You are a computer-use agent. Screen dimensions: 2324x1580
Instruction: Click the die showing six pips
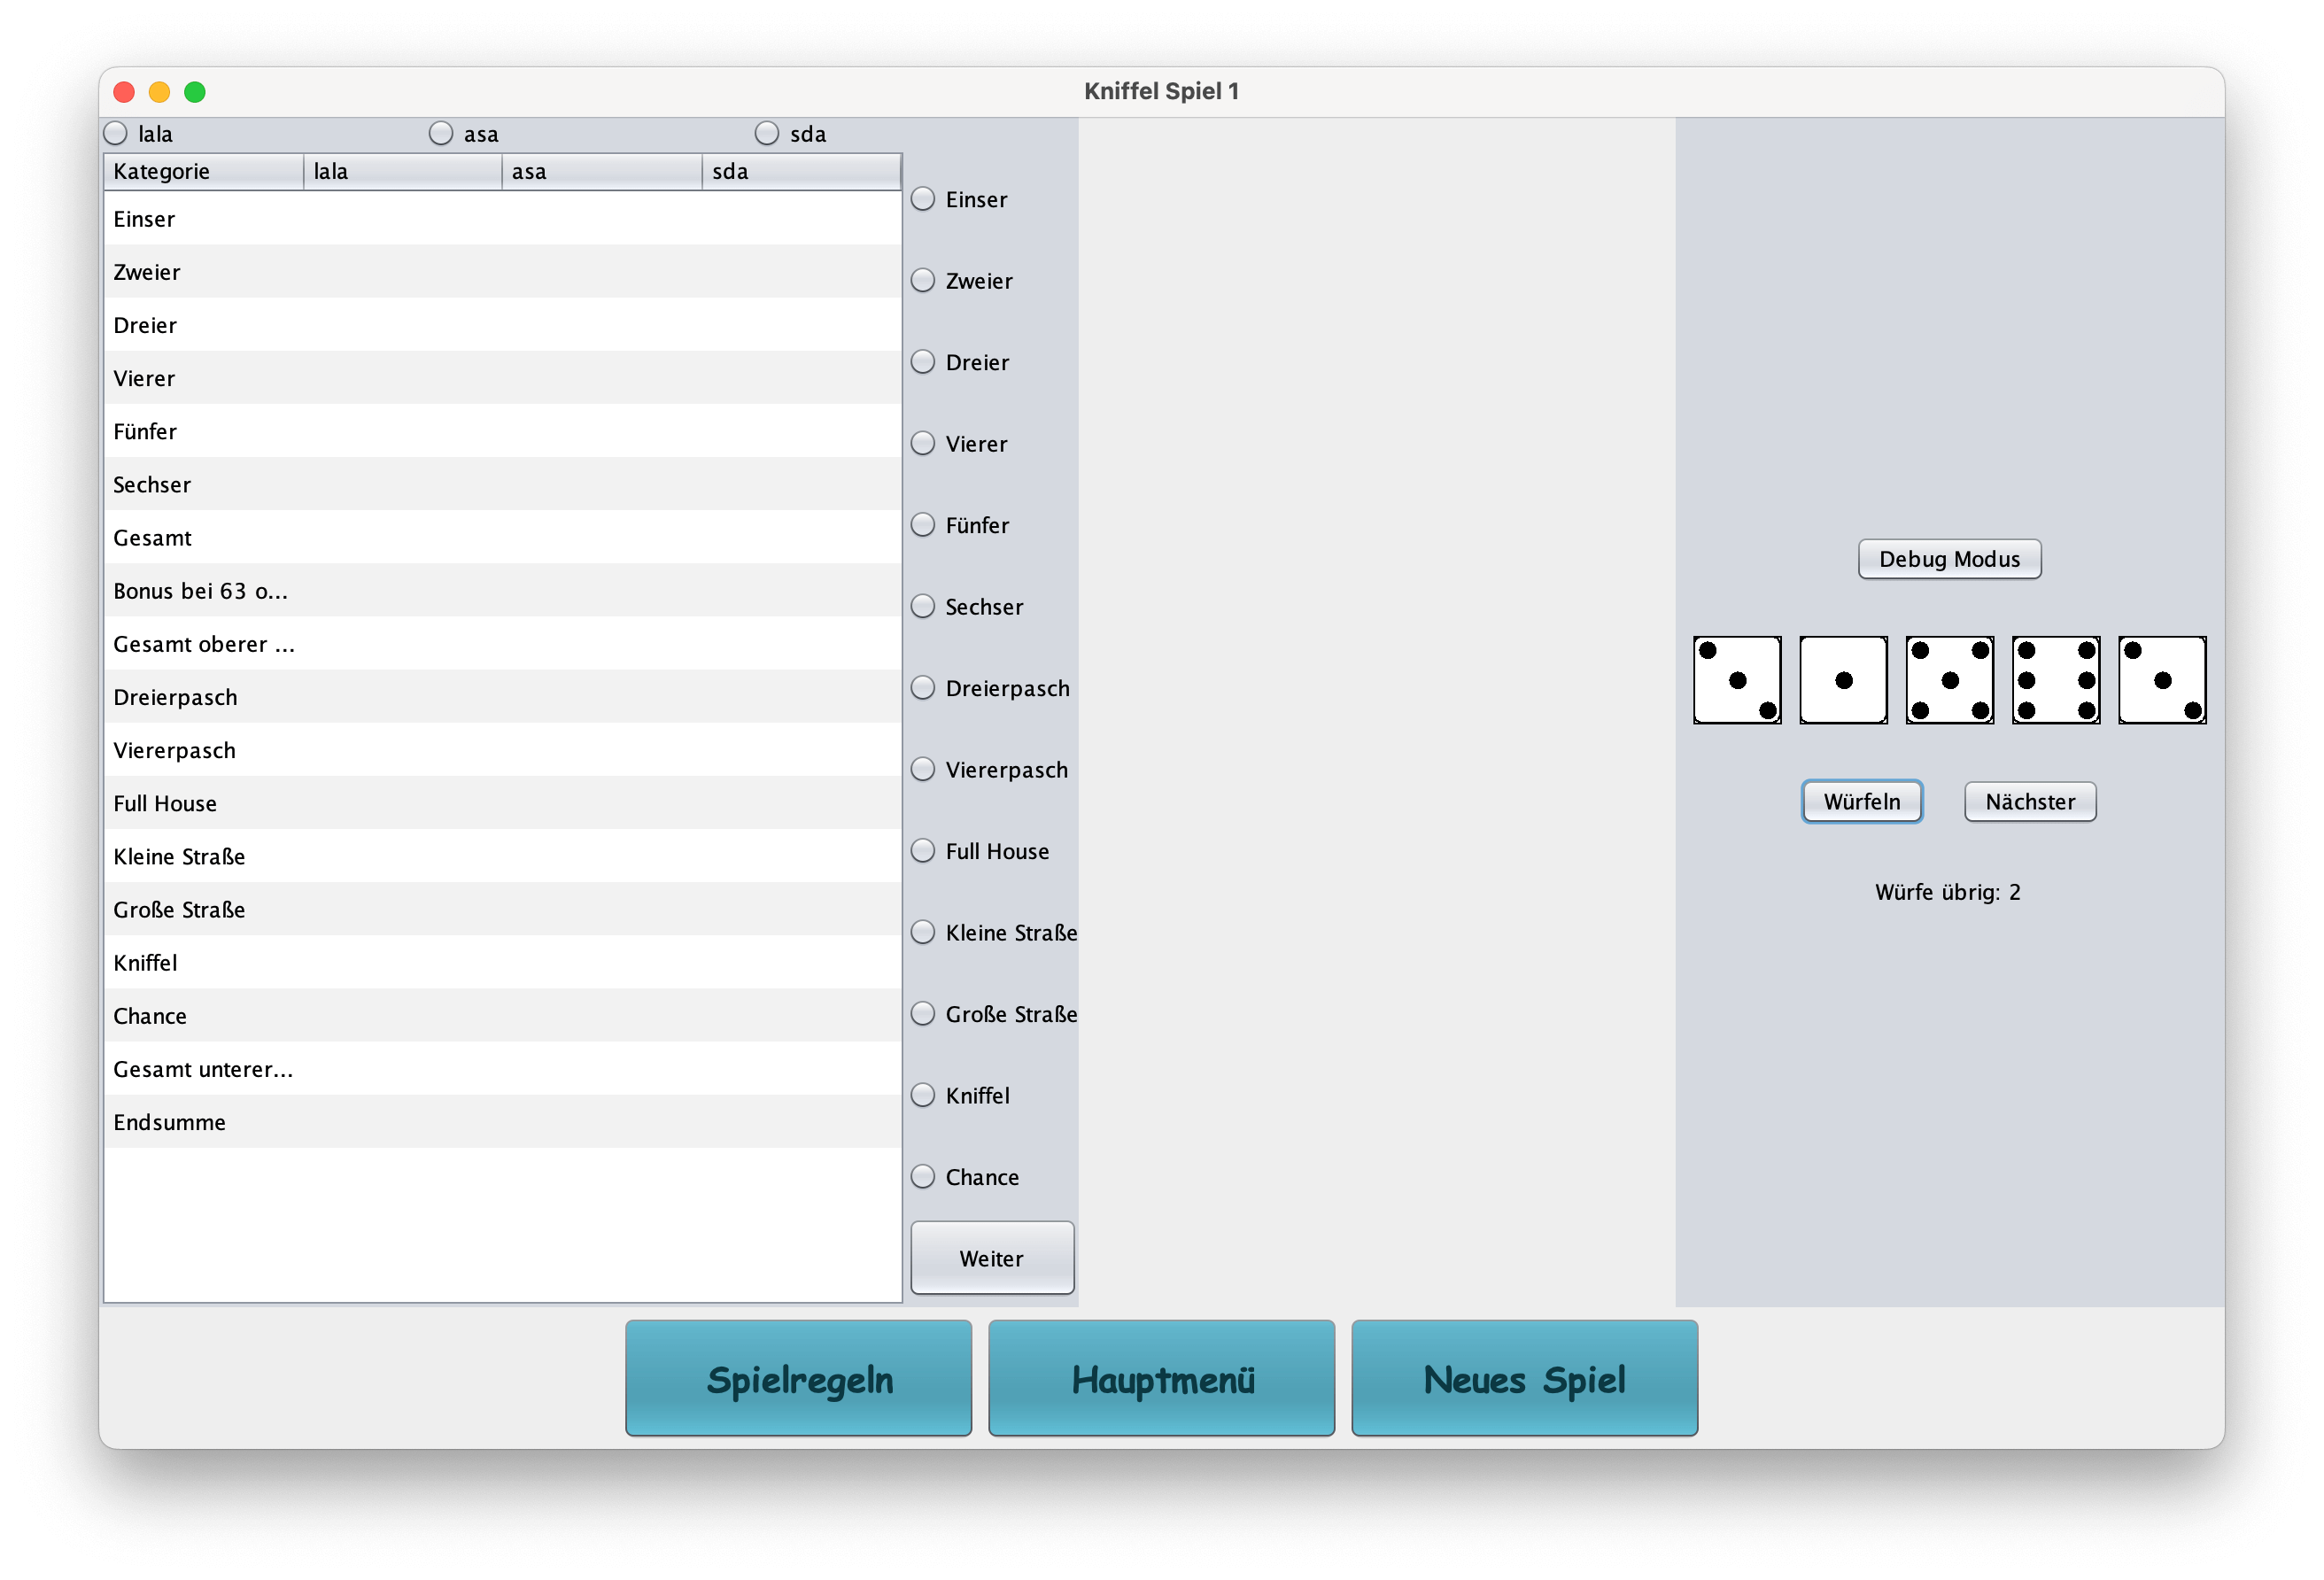pos(2055,680)
